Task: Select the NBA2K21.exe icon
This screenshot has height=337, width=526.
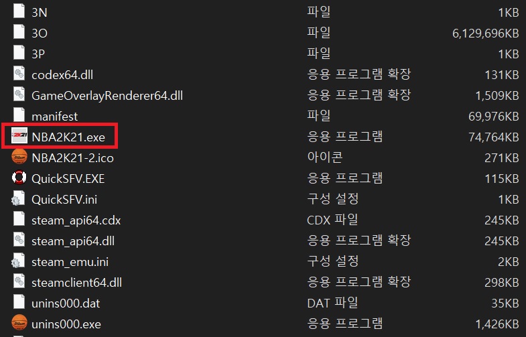Action: point(19,135)
